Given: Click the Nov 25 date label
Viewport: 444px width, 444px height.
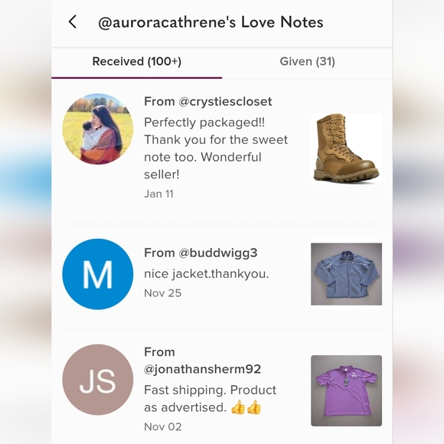Looking at the screenshot, I should [x=163, y=293].
